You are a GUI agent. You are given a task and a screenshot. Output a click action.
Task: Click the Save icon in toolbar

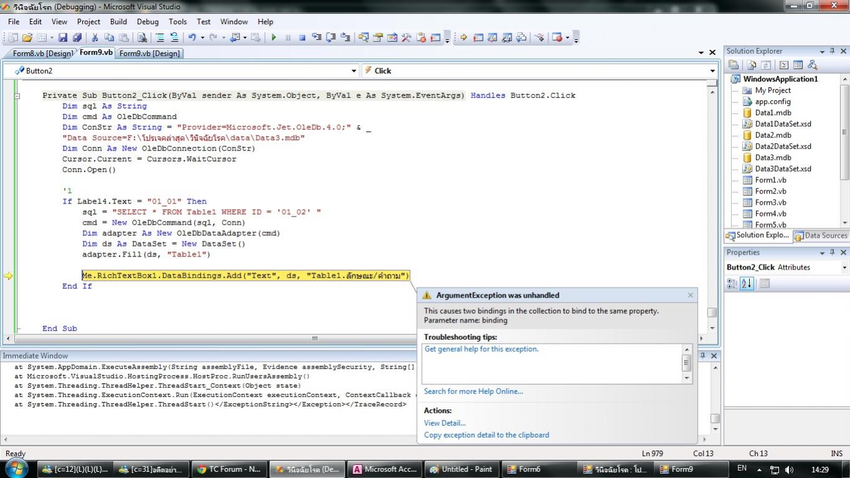(64, 37)
